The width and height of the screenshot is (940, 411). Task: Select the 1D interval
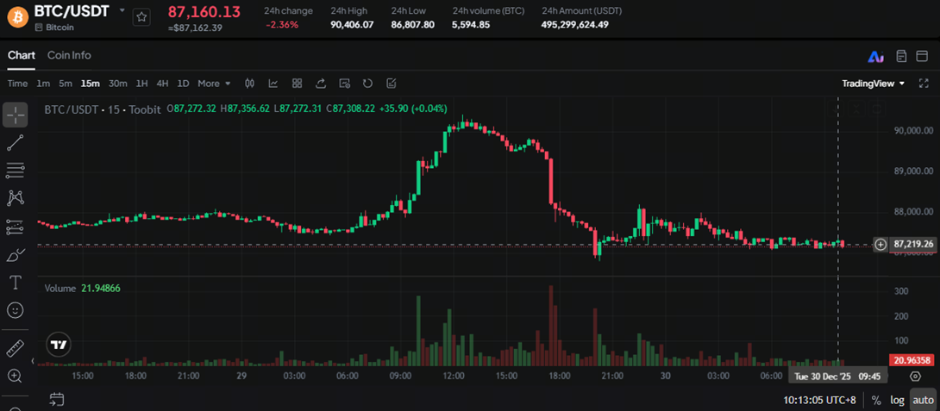tap(183, 84)
